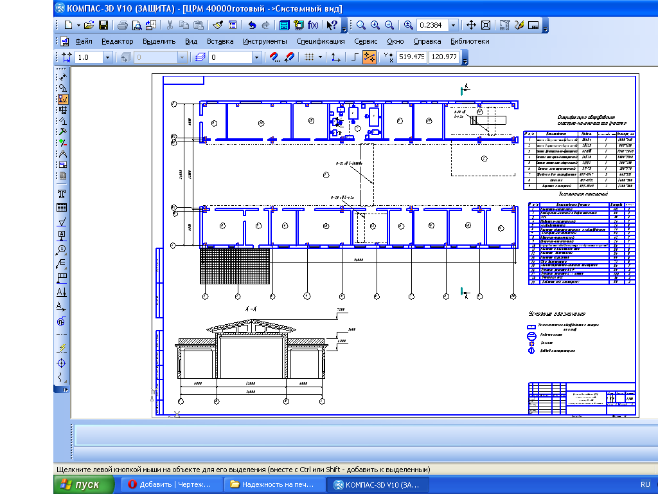The image size is (658, 494).
Task: Open the Библиотеки menu
Action: [470, 41]
